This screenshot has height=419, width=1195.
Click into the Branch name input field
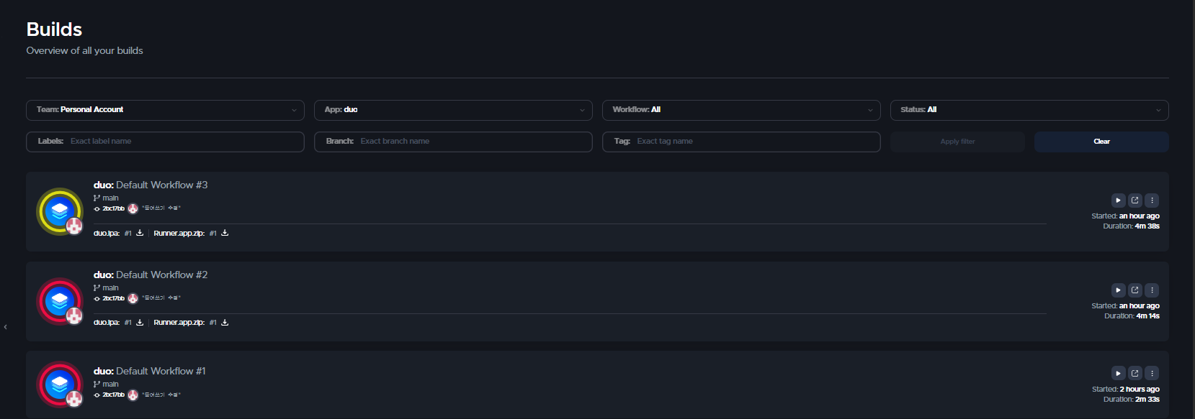pyautogui.click(x=468, y=142)
